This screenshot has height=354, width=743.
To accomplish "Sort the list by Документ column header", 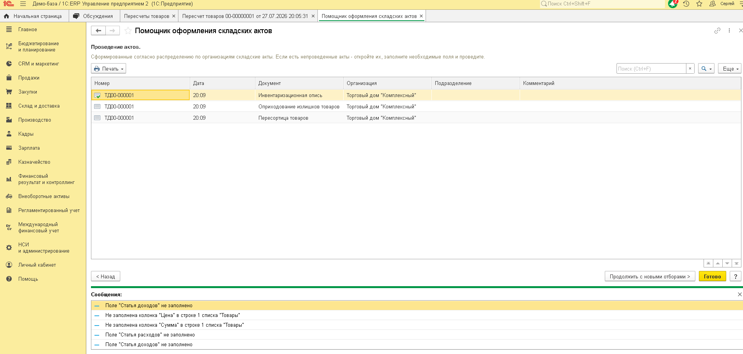I will (299, 83).
